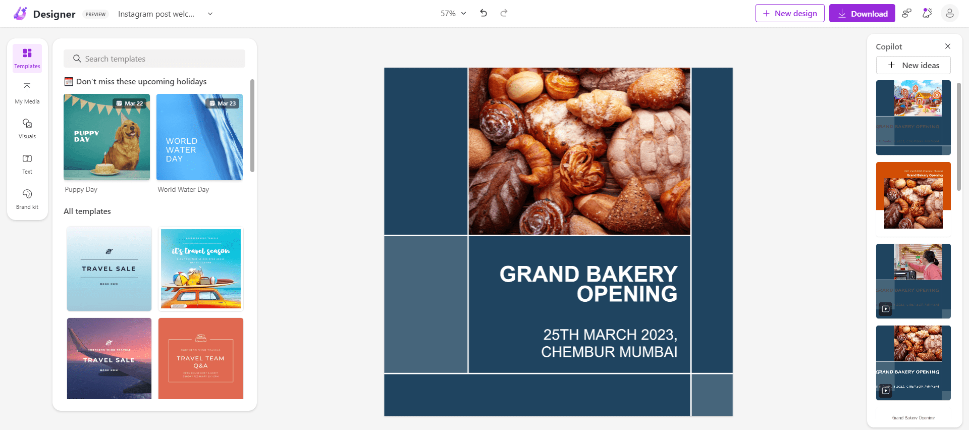Click the Puppy Day caption
The height and width of the screenshot is (430, 969).
81,189
